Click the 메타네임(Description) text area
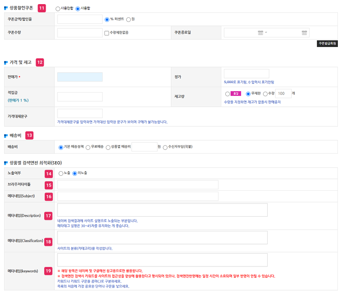This screenshot has height=298, width=342. click(x=162, y=210)
